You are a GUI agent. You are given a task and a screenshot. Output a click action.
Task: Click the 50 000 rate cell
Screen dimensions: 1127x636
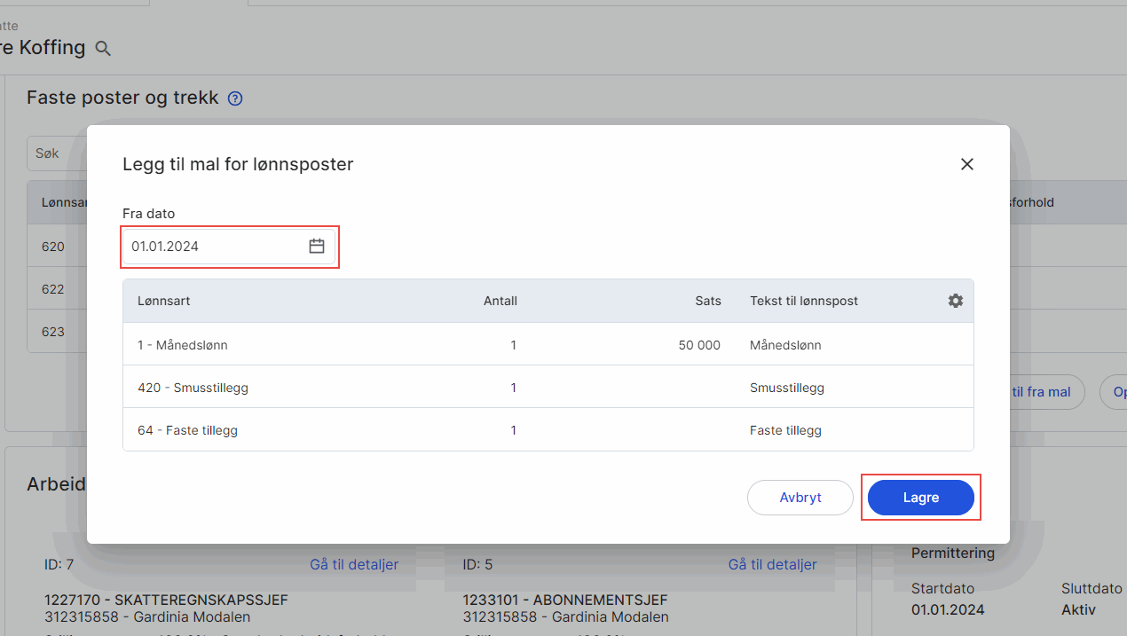(x=698, y=345)
